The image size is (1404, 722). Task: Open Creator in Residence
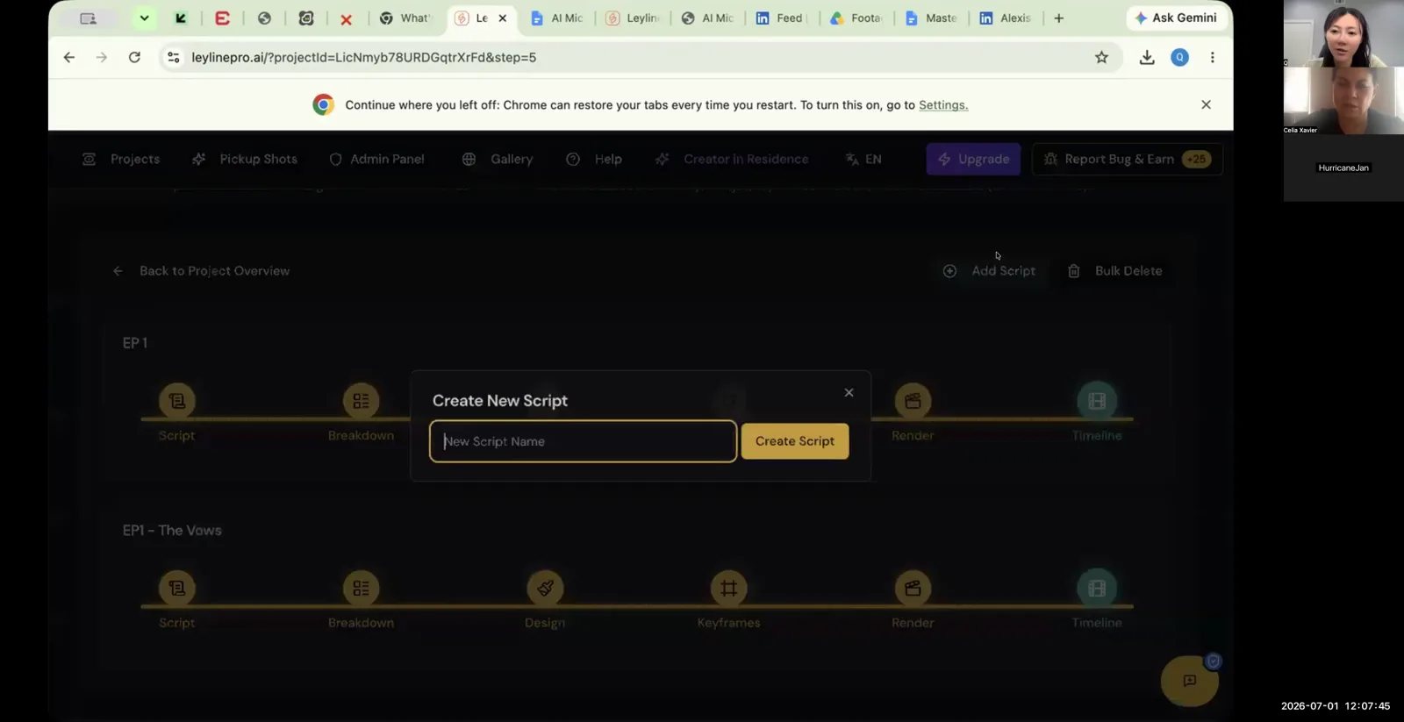732,159
